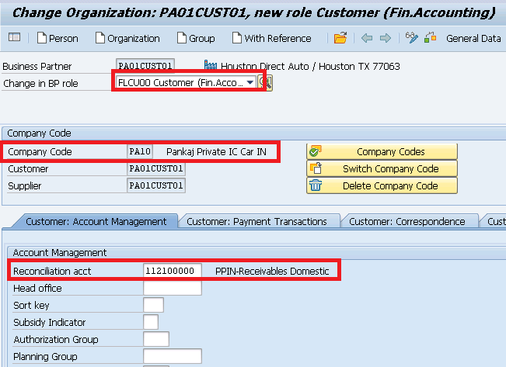506x367 pixels.
Task: Create a new Group business partner
Action: point(196,38)
